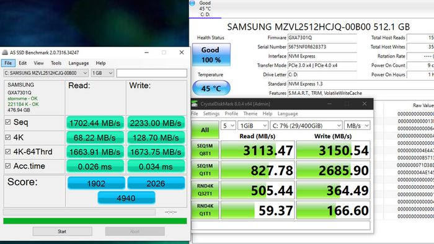434x244 pixels.
Task: Click the Firmware field GXA7301Q
Action: click(x=322, y=38)
